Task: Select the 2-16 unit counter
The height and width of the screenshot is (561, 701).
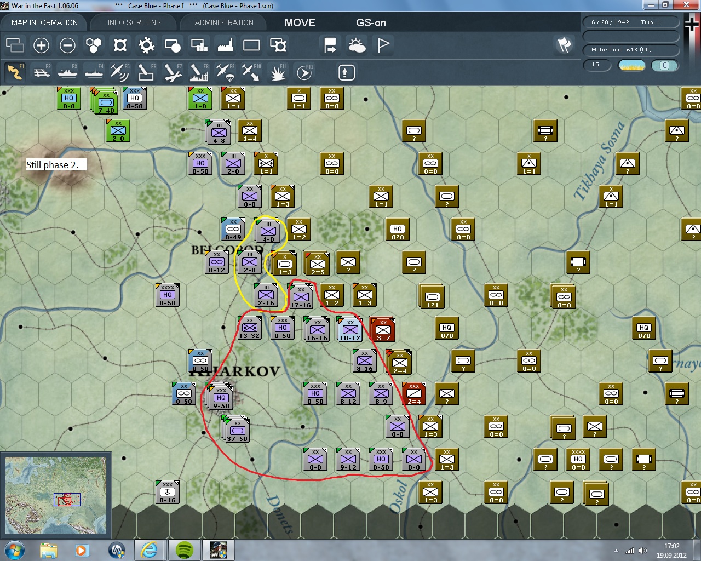Action: click(x=266, y=295)
